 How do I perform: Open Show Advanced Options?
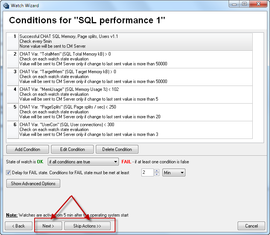coord(33,184)
